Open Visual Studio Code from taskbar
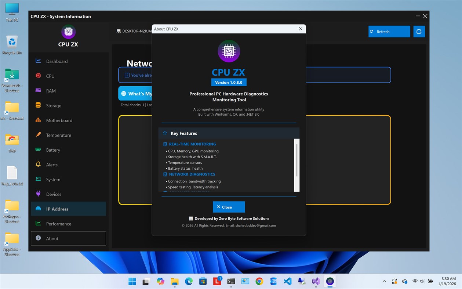Viewport: 462px width, 289px height. (x=288, y=282)
